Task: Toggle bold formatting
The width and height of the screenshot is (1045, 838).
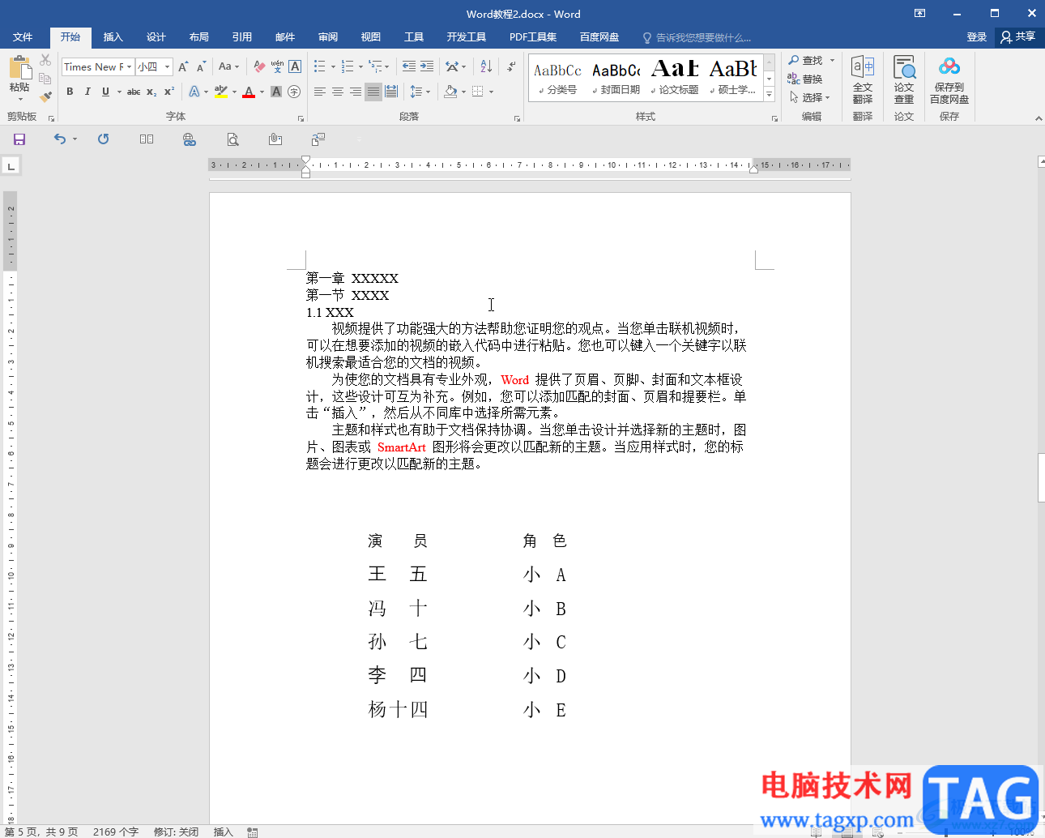Action: click(70, 92)
